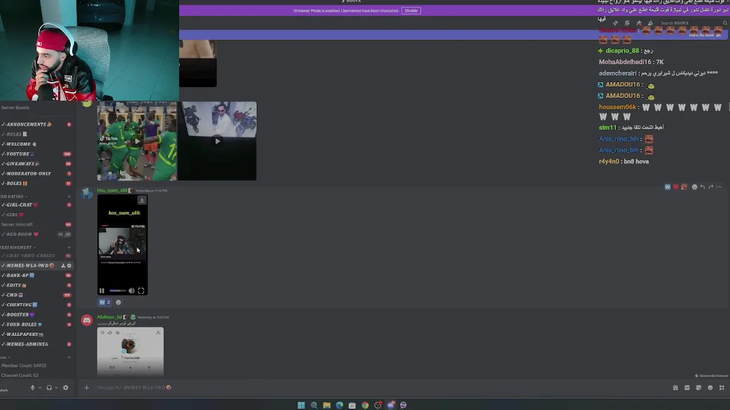Open the gift icon in message bar
Viewport: 730px width, 410px height.
pos(675,388)
